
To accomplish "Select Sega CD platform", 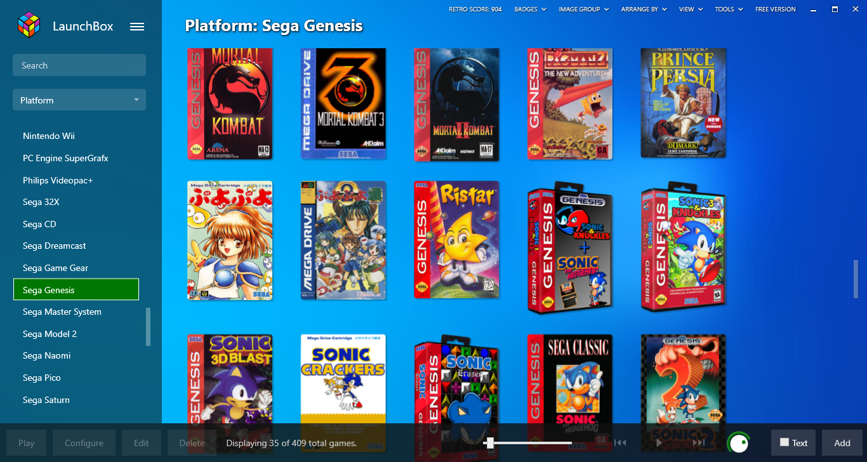I will pos(76,224).
